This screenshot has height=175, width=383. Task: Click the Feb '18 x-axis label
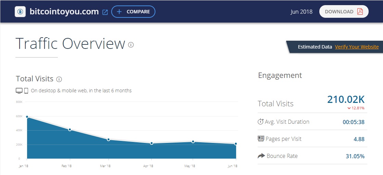pyautogui.click(x=66, y=166)
